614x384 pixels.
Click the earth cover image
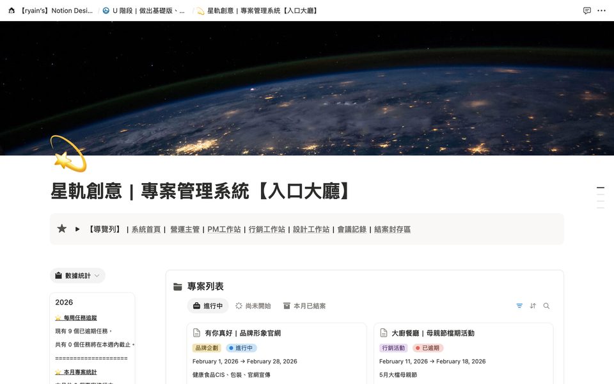point(307,88)
